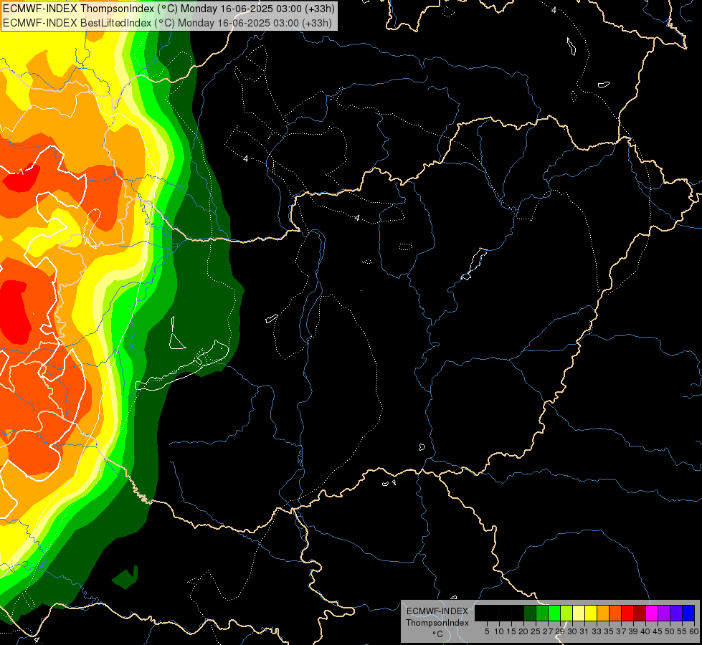Select the medium green 25–27 legend swatch
Screen dimensions: 702x645
pos(542,613)
